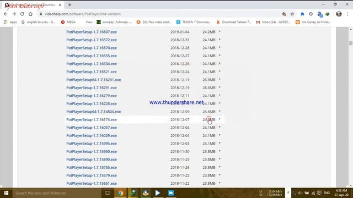Download PotPlayerSetup-1.7.15679.exe
The height and width of the screenshot is (198, 353).
(92, 175)
